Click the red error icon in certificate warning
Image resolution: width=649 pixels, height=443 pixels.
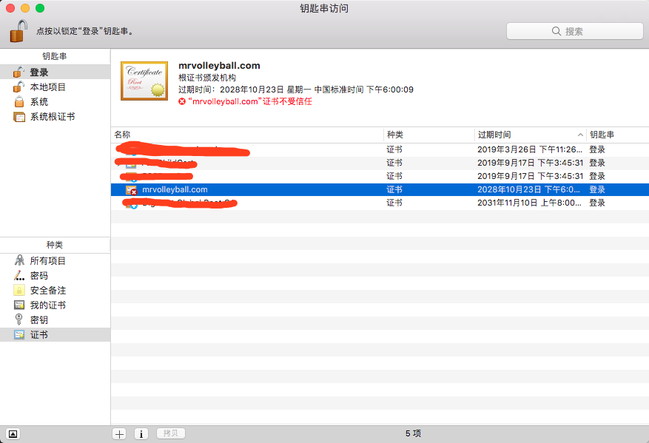click(182, 101)
